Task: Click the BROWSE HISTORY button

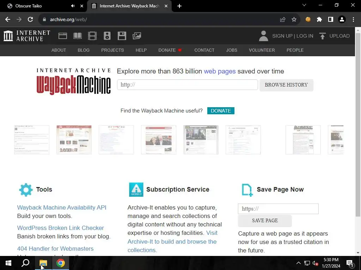Action: [x=286, y=85]
